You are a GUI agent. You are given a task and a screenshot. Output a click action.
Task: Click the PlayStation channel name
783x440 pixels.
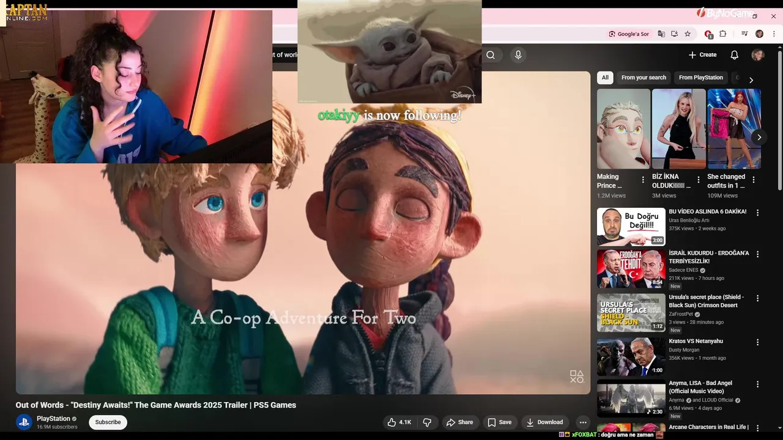53,419
